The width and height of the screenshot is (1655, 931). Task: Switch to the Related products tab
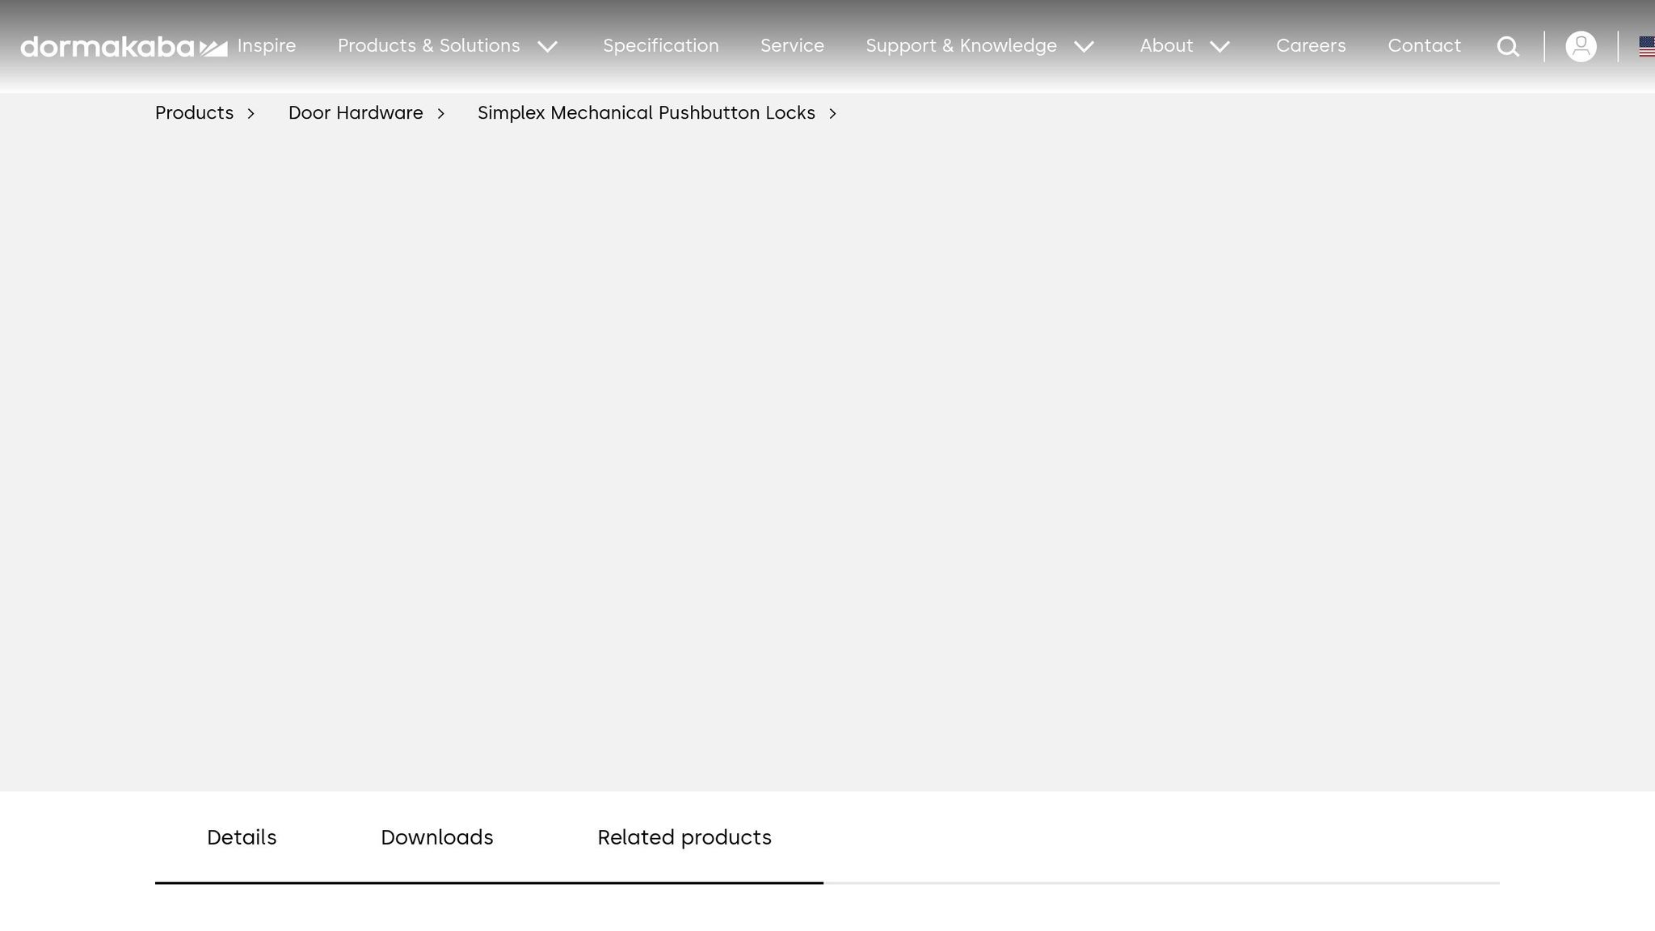(x=684, y=837)
